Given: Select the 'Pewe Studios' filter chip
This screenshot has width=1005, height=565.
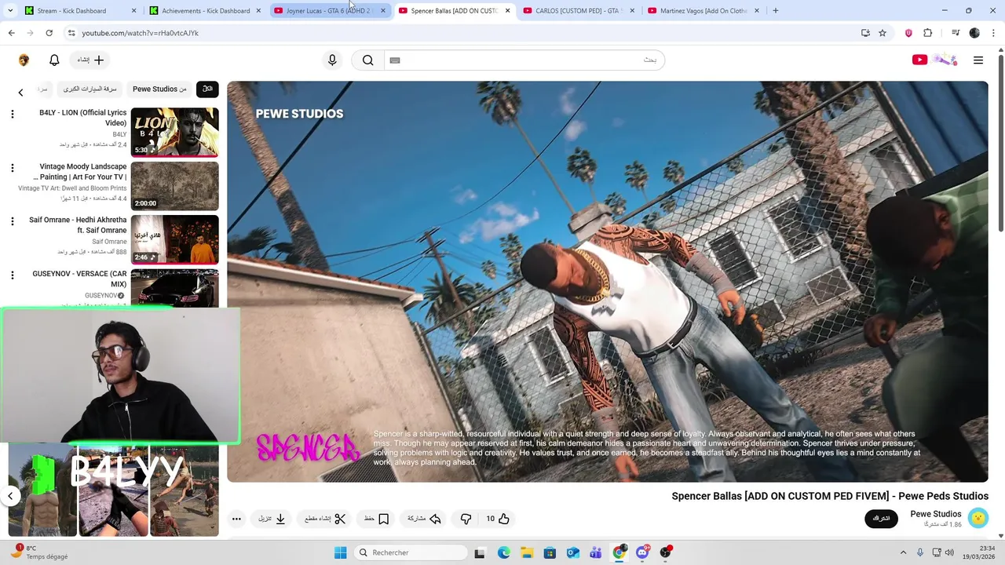Looking at the screenshot, I should 159,89.
